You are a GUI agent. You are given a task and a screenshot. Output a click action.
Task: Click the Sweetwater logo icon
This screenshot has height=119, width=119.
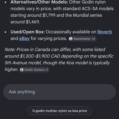click(x=71, y=39)
